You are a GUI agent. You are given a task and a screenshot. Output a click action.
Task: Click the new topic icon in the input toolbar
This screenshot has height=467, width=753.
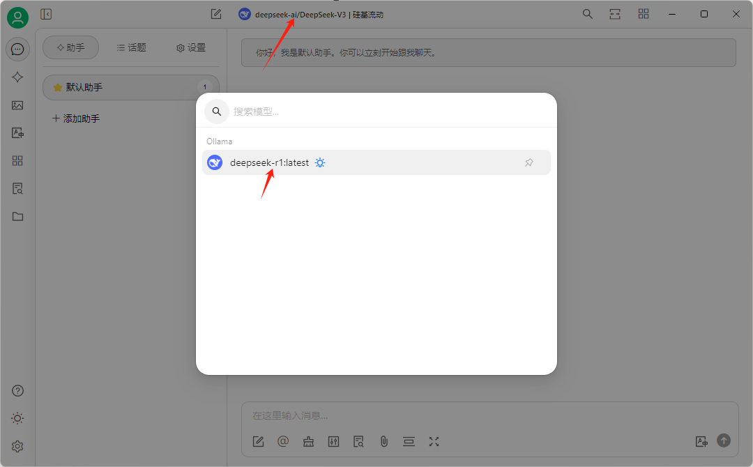(x=259, y=442)
